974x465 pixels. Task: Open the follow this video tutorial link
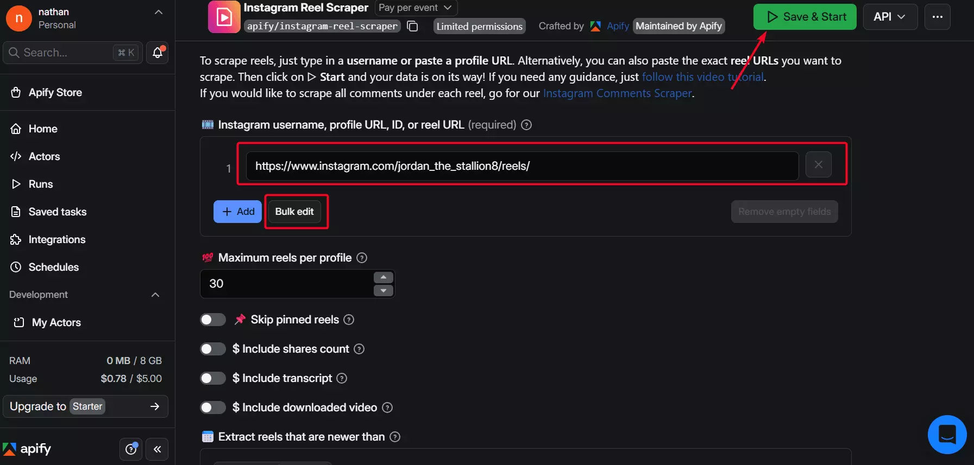point(703,77)
